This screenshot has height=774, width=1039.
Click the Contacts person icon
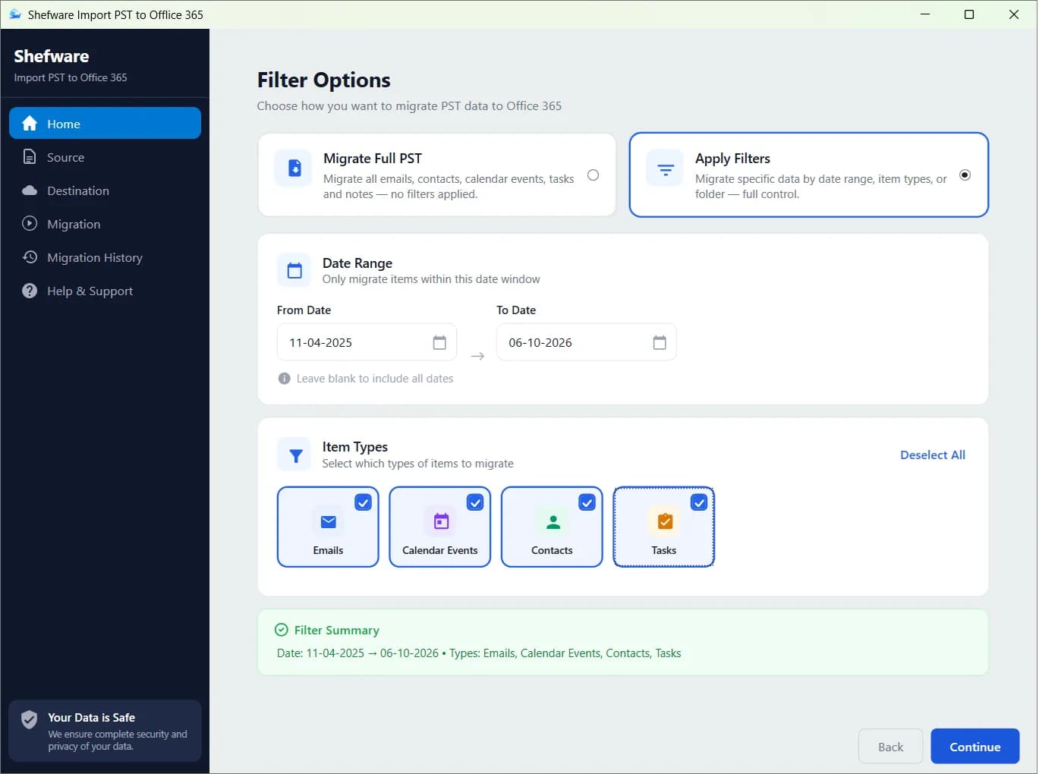coord(553,521)
